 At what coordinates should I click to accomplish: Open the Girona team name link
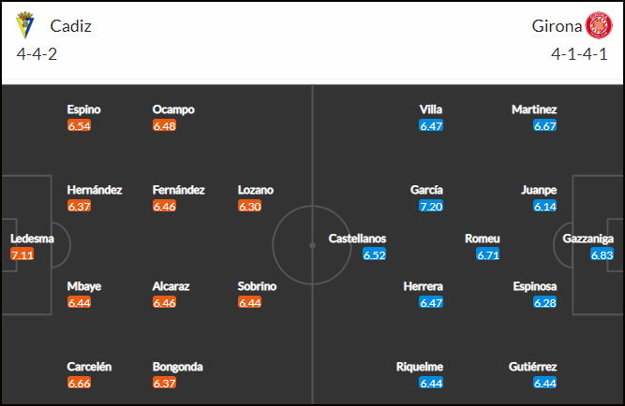point(557,26)
